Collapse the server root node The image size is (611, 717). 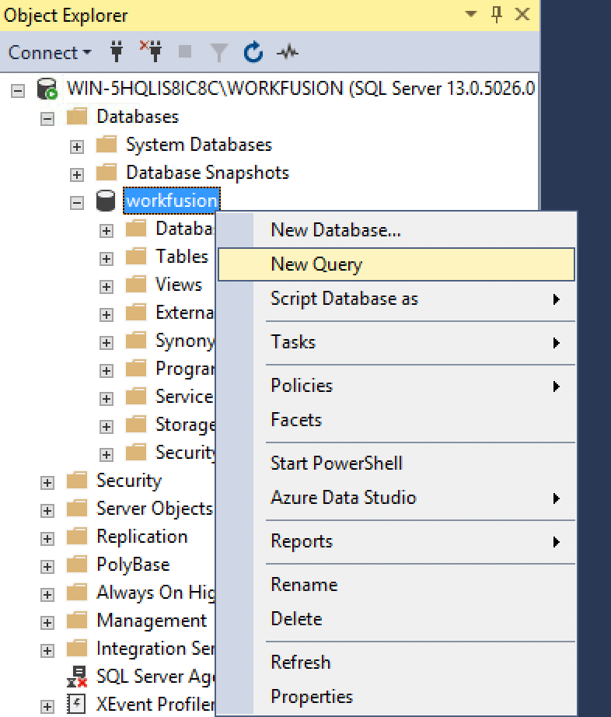click(18, 90)
